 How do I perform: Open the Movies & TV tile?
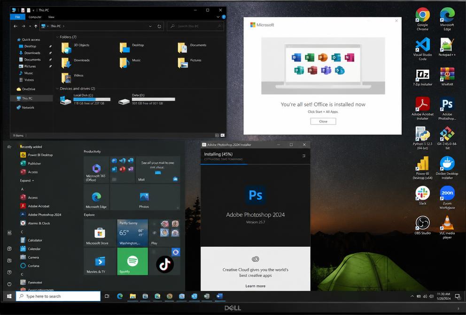click(x=100, y=261)
